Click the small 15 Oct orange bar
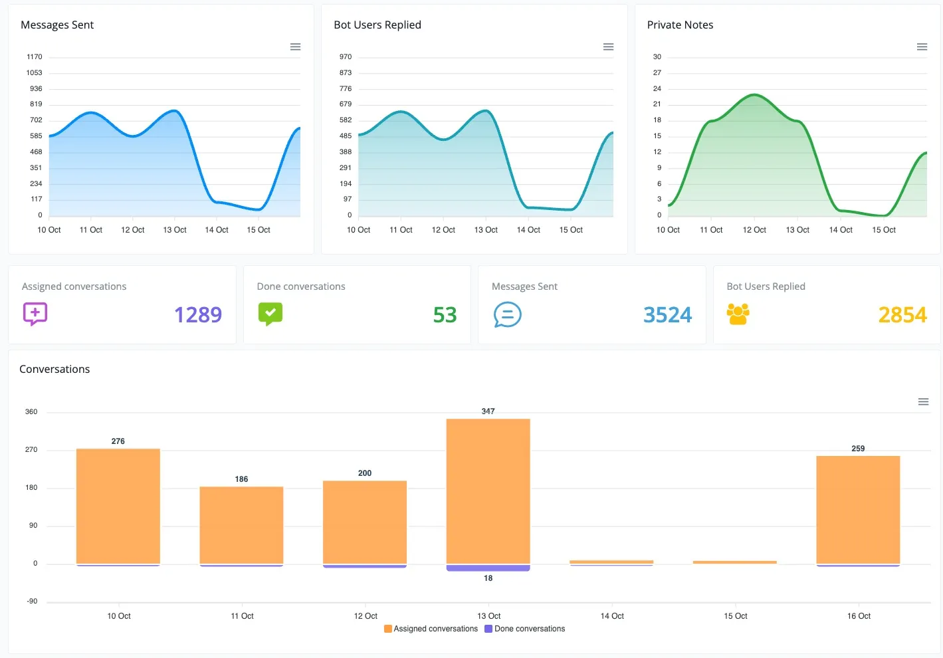This screenshot has width=943, height=658. [735, 562]
